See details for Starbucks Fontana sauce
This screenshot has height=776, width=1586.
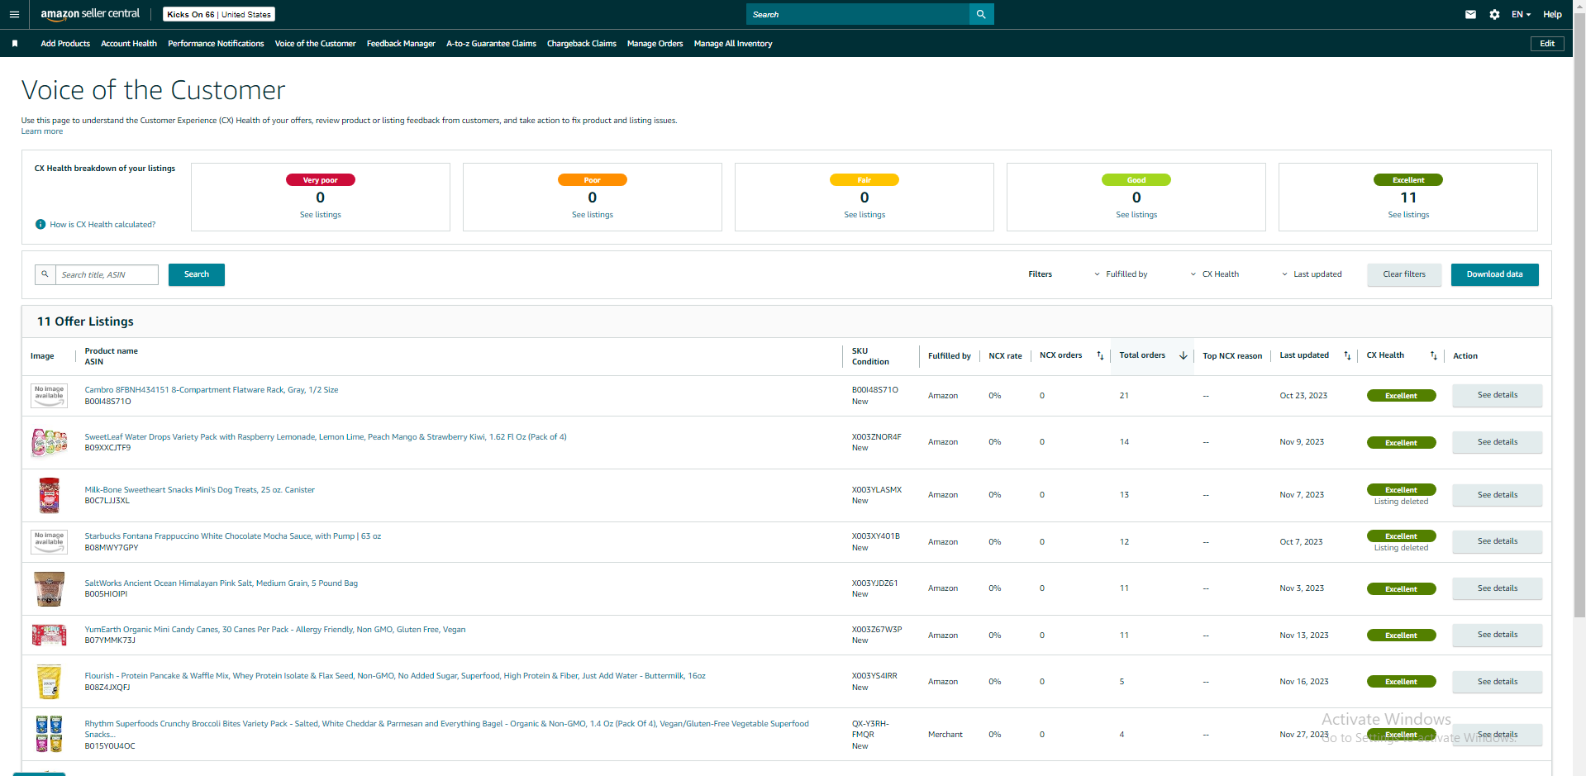tap(1497, 541)
